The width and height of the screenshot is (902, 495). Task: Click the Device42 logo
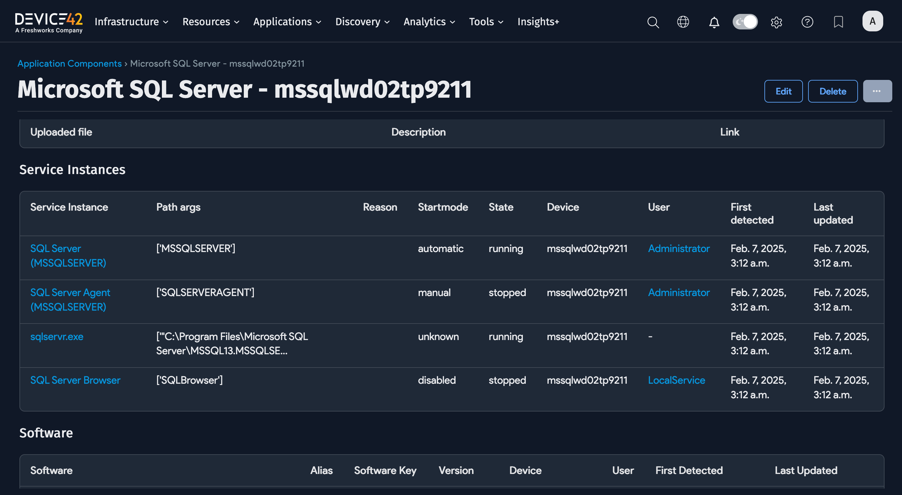49,22
